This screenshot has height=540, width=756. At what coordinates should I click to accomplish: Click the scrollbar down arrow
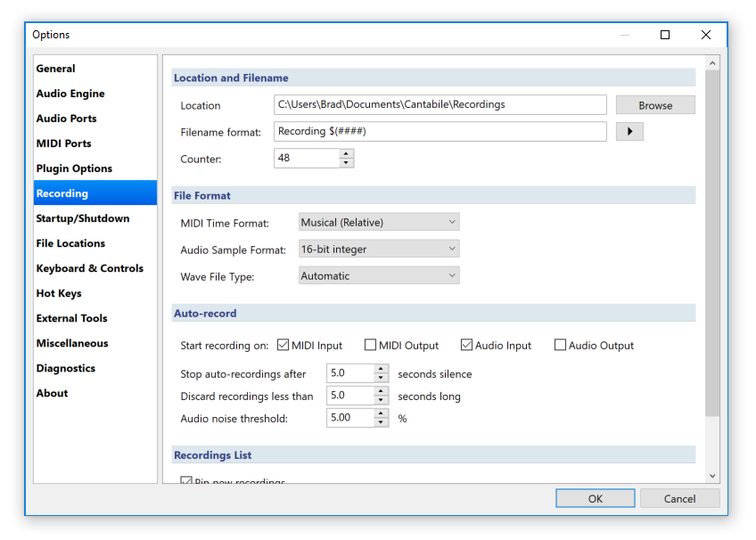[712, 476]
